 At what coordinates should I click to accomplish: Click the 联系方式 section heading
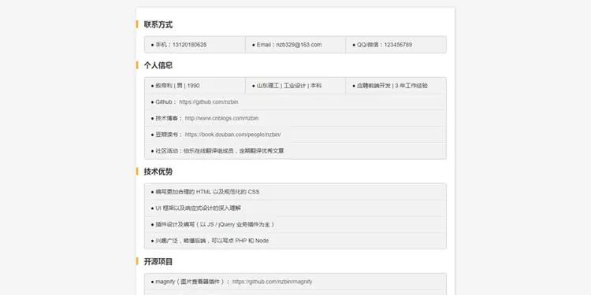pyautogui.click(x=158, y=25)
